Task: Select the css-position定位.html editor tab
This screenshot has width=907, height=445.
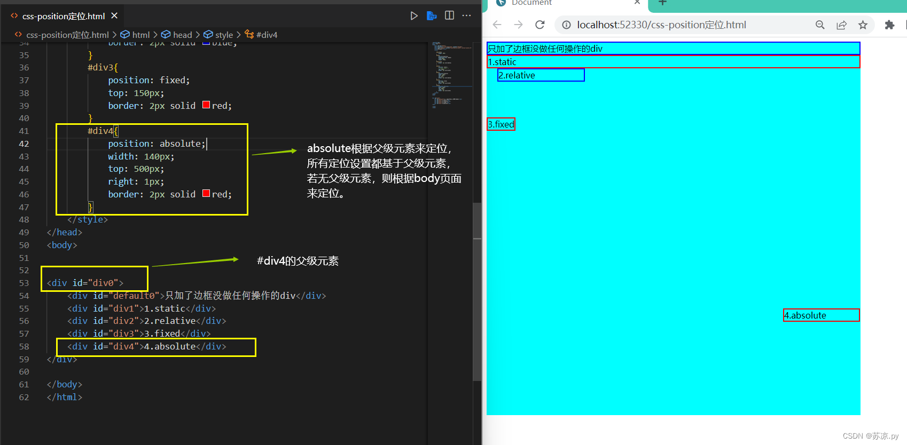Action: 64,16
